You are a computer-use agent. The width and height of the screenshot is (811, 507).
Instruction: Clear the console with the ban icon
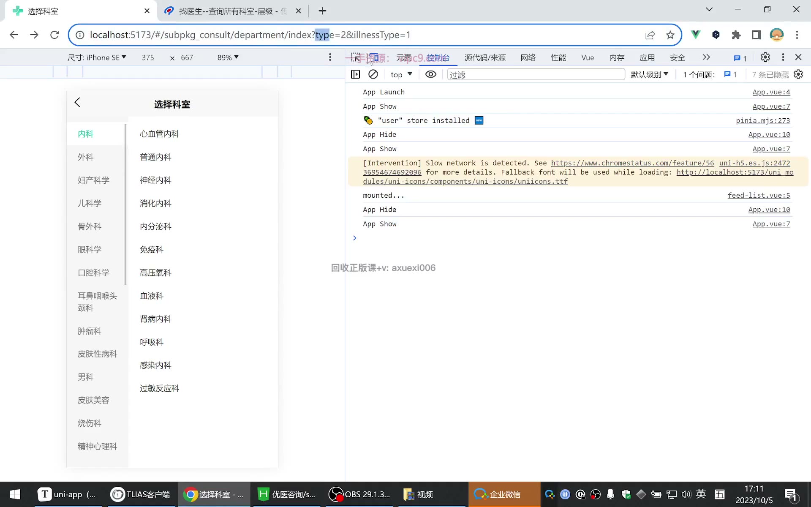click(x=373, y=74)
